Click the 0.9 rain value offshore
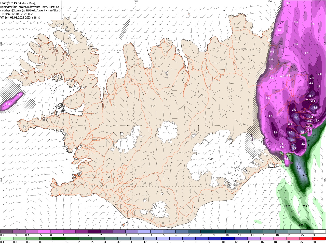The image size is (326, 244). [x=301, y=225]
